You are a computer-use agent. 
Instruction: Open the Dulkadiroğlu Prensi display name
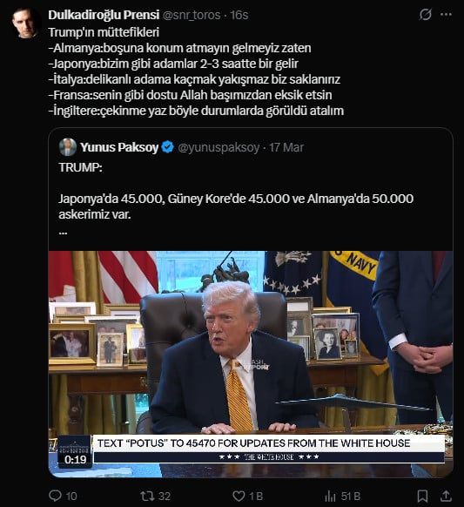104,15
